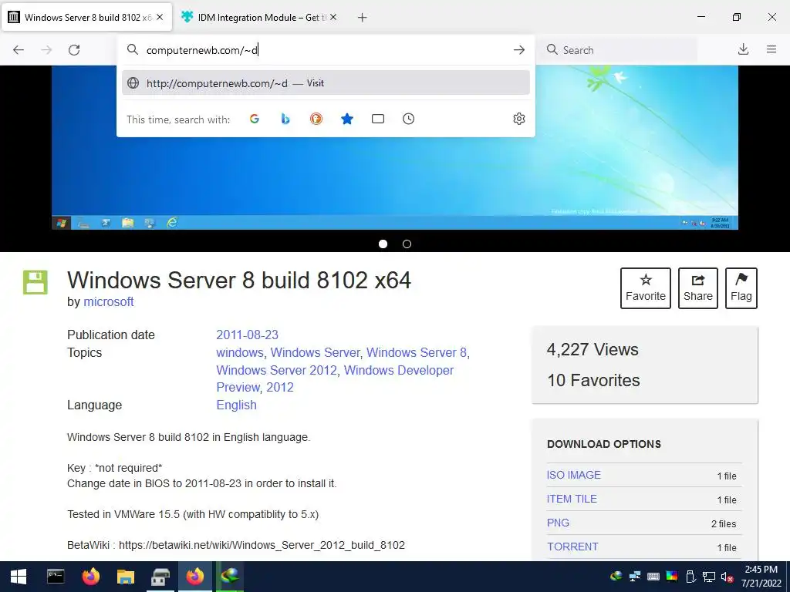Open the system tray volume icon
790x592 pixels.
pos(727,577)
